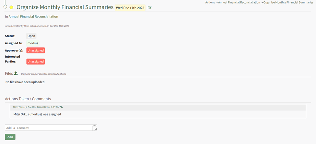Click the Unassigned badge for Interested Parties

(x=36, y=61)
